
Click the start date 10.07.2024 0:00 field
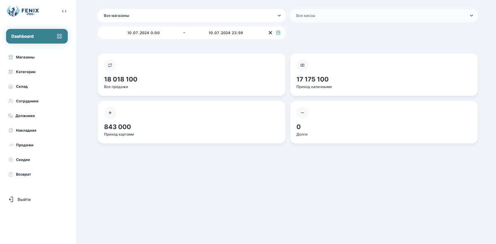(143, 33)
